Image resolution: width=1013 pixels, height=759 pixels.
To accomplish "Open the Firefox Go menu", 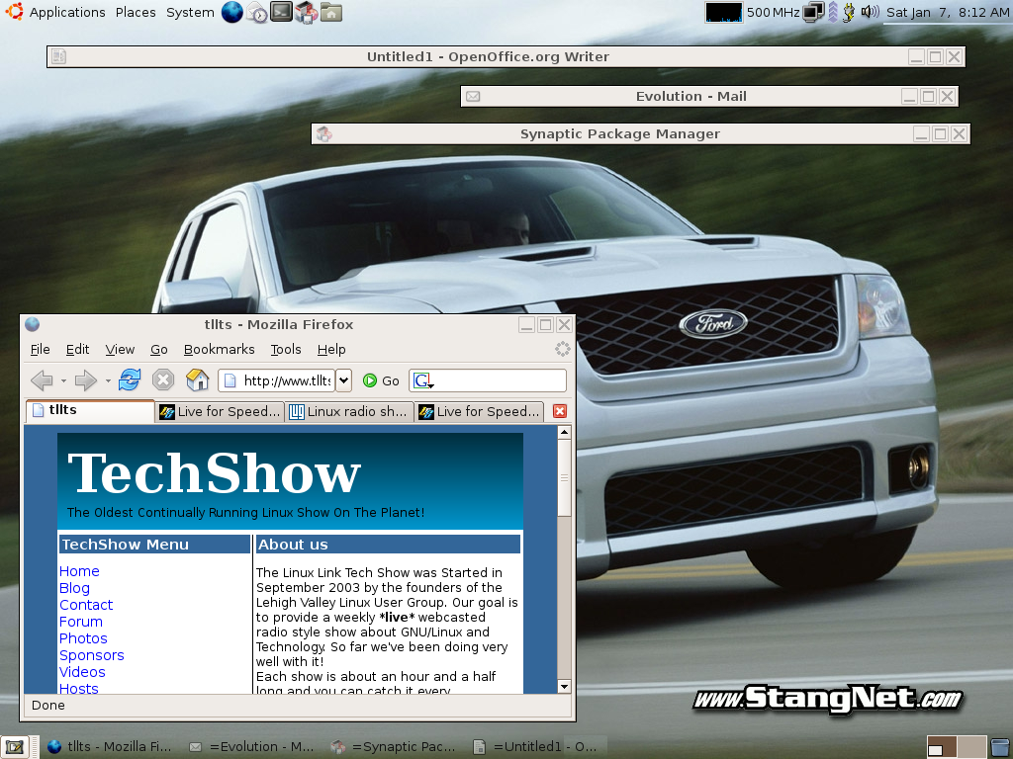I will click(x=159, y=349).
